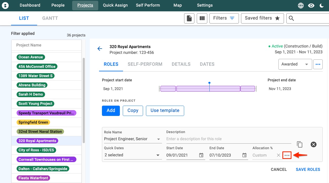Click Use template button

(165, 111)
